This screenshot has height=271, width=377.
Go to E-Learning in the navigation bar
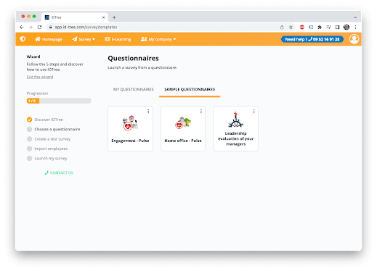tap(118, 39)
